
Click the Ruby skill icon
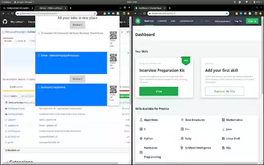[182, 139]
